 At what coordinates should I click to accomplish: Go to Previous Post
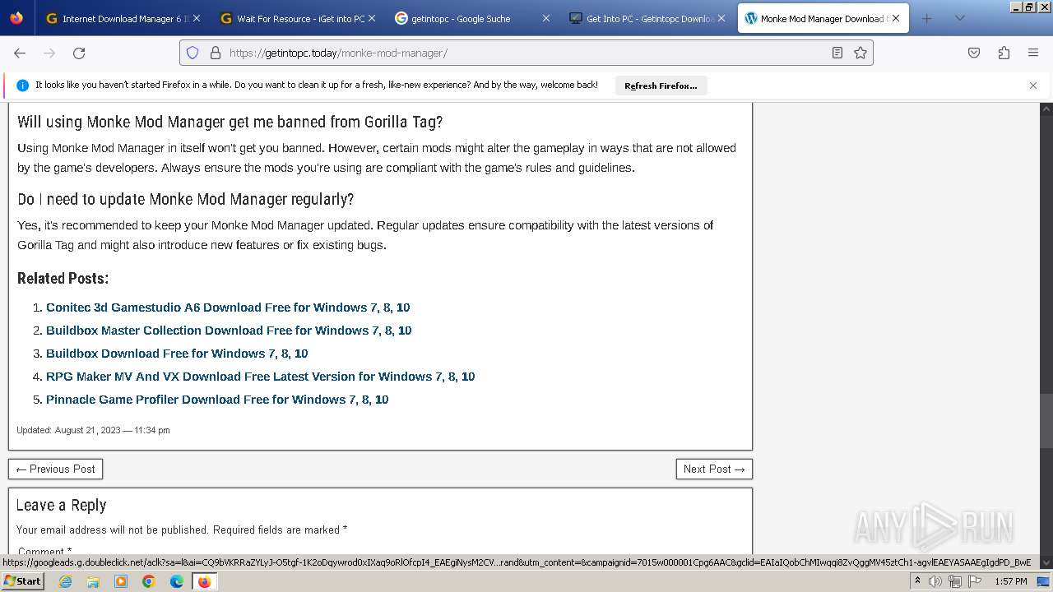(x=55, y=469)
